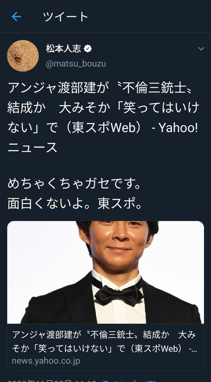
Task: Open the 松本人志 display name
Action: point(63,49)
